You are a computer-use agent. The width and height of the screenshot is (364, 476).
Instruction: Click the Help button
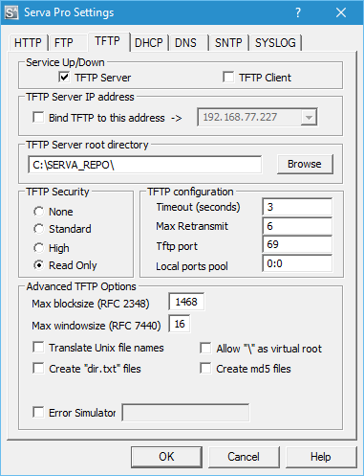coord(321,457)
